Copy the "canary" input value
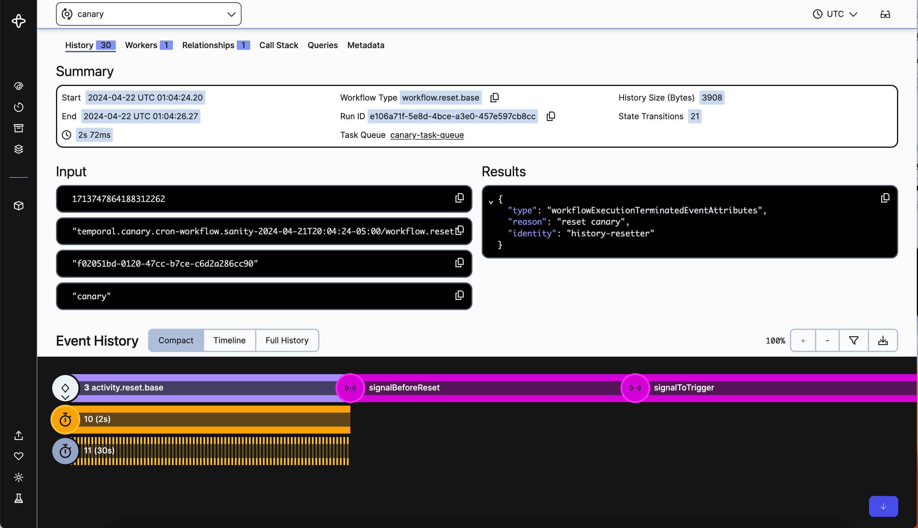 459,295
